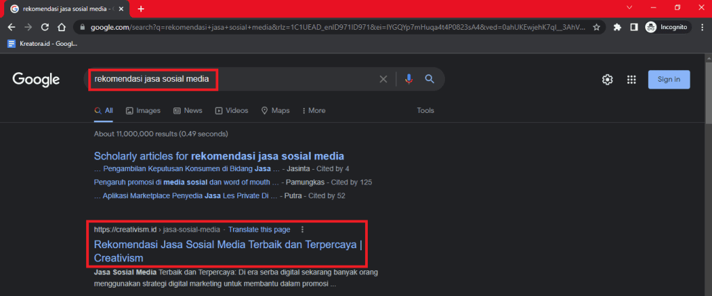Image resolution: width=712 pixels, height=296 pixels.
Task: Click the browser forward arrow
Action: [28, 27]
